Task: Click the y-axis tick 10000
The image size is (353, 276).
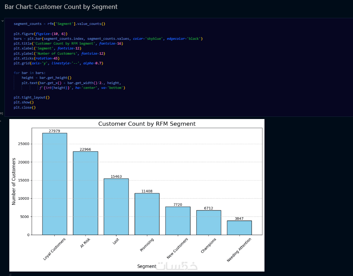Action: pyautogui.click(x=24, y=199)
